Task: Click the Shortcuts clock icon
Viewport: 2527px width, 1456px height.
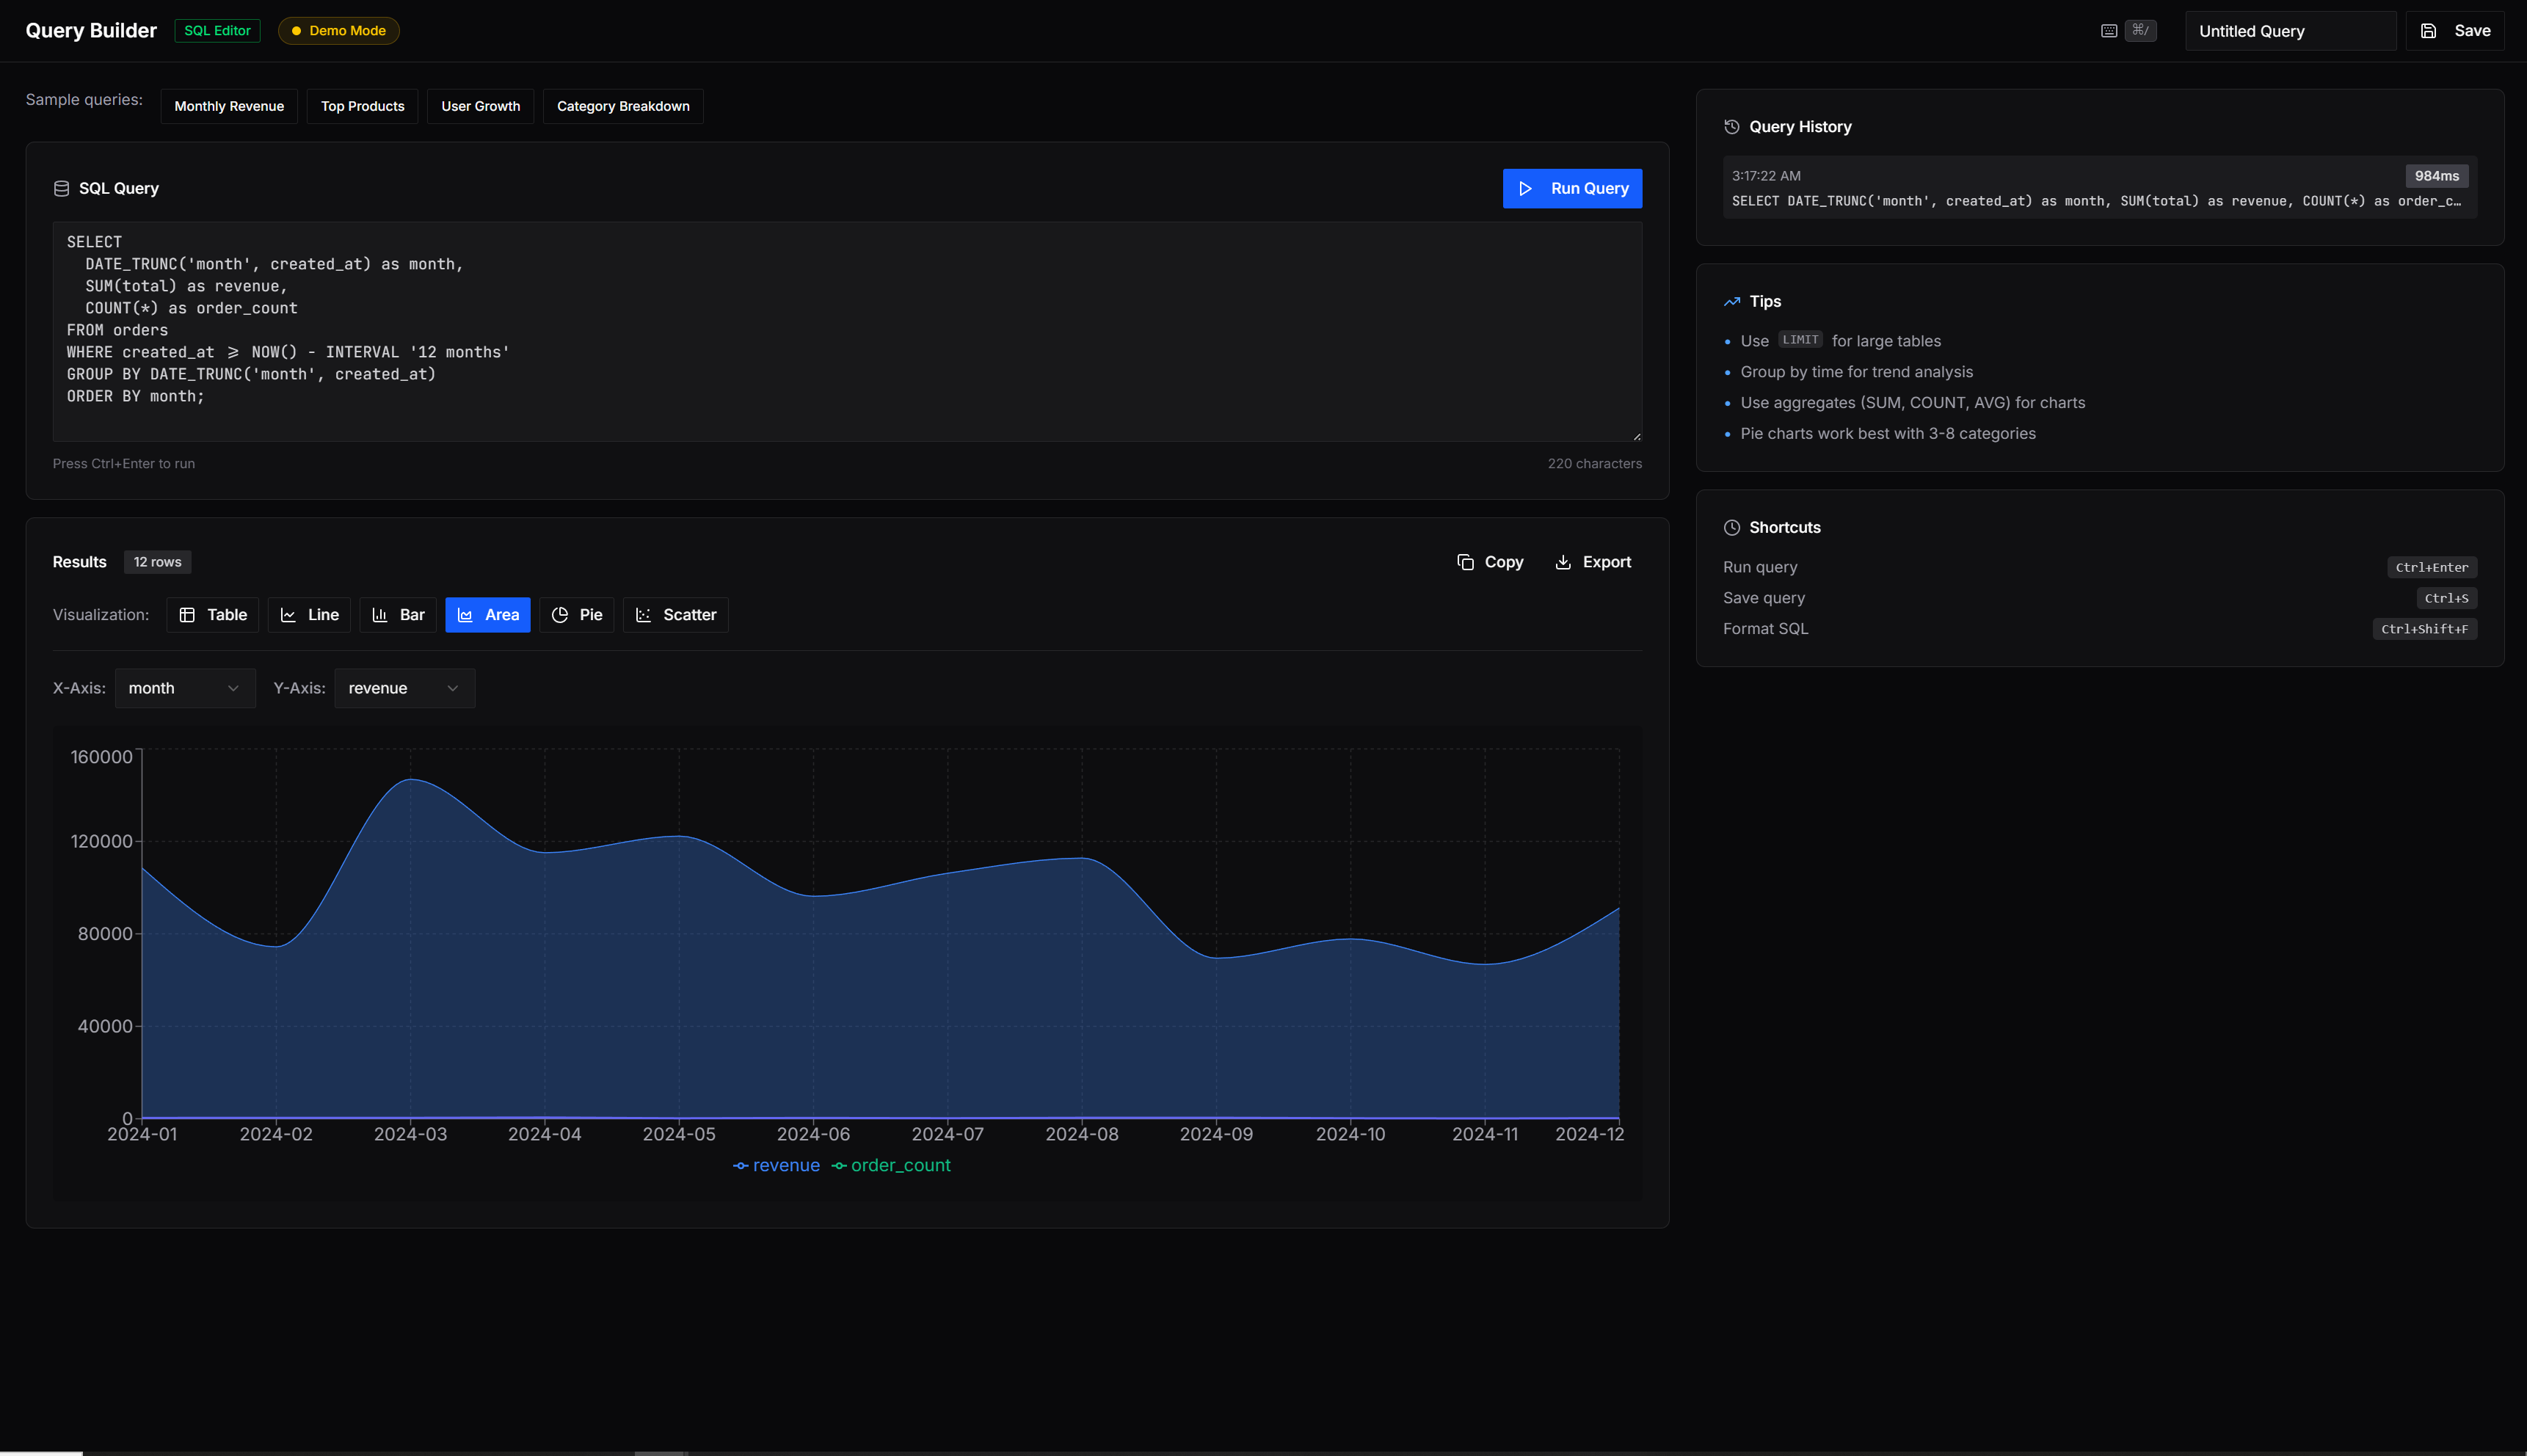Action: (x=1732, y=527)
